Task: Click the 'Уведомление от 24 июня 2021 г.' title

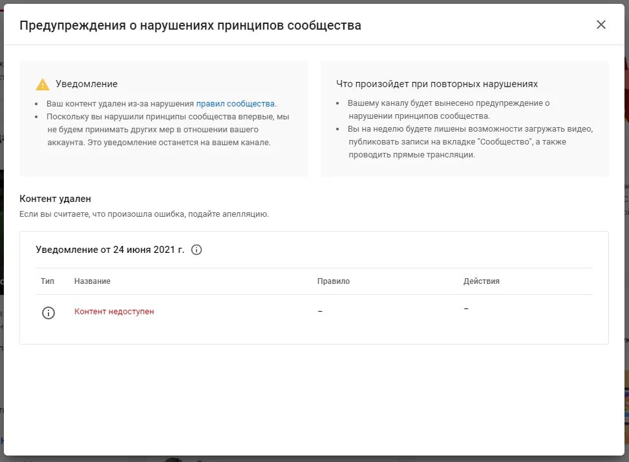Action: point(110,250)
